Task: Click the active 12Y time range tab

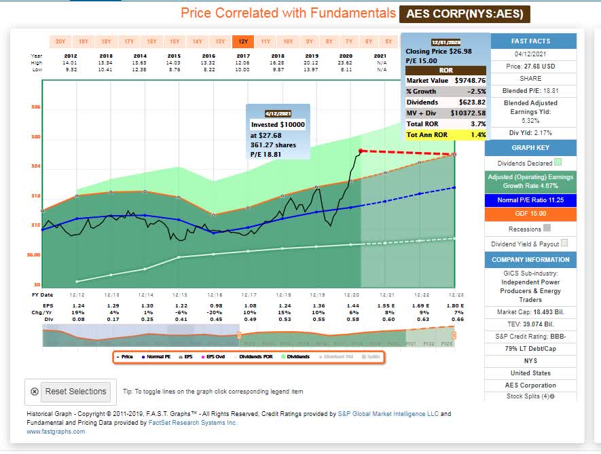Action: pyautogui.click(x=243, y=42)
